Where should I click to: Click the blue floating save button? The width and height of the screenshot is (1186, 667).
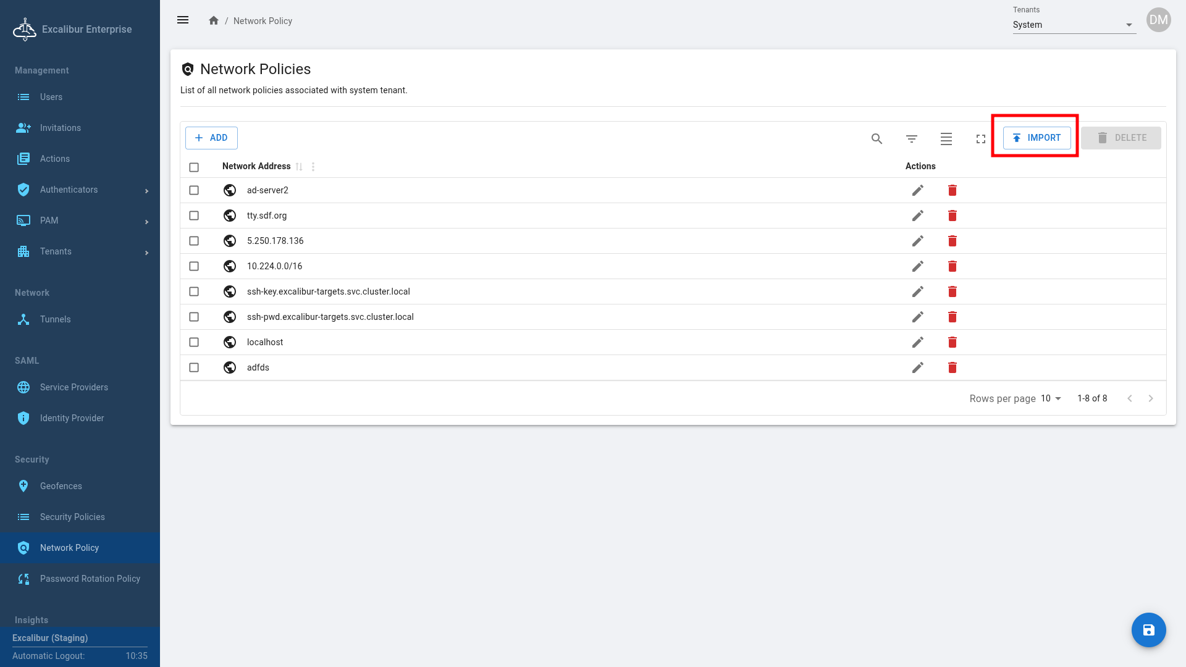tap(1148, 630)
